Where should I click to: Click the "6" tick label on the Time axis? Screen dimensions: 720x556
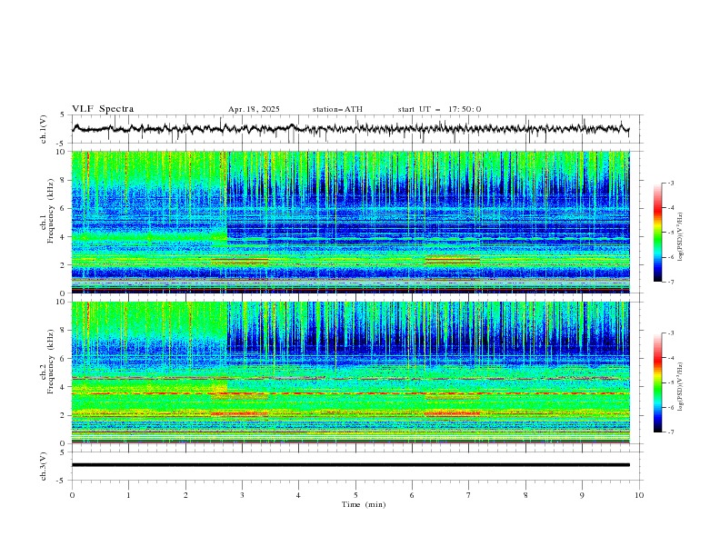point(412,495)
